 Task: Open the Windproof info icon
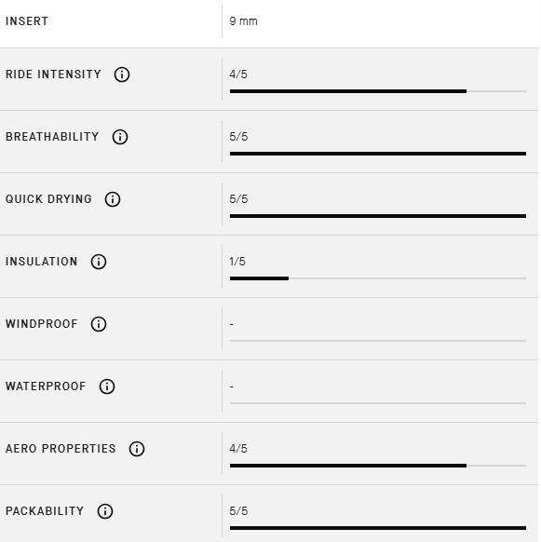click(x=99, y=324)
